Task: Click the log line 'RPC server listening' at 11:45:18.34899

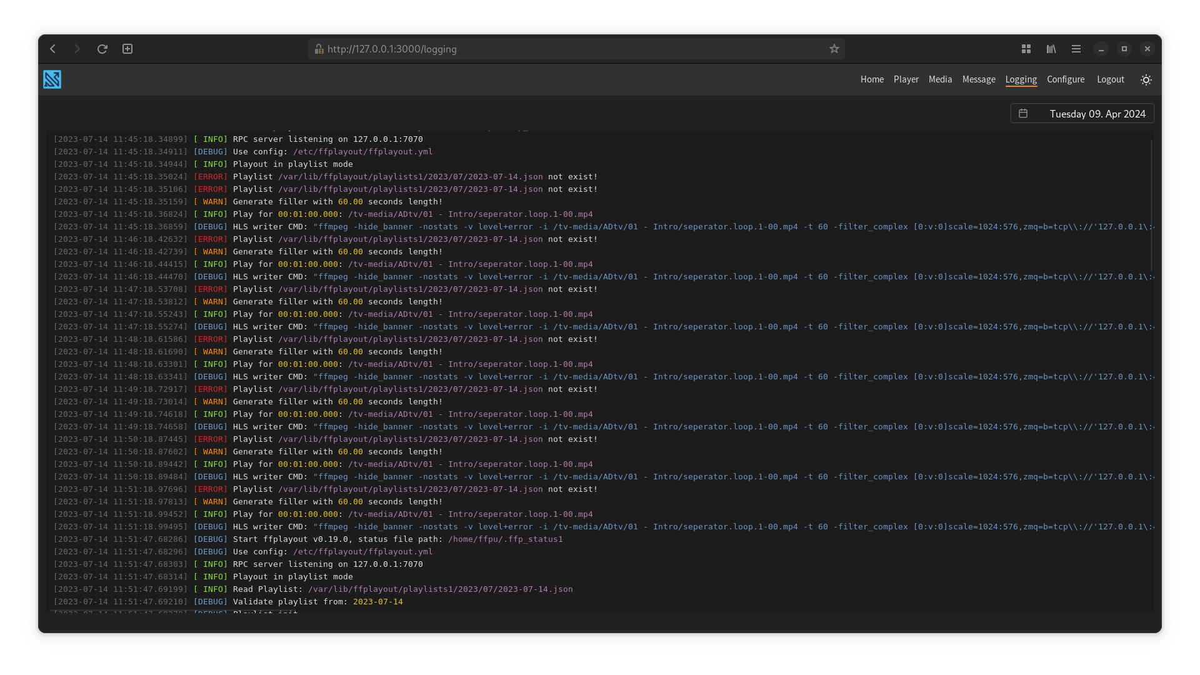Action: pos(238,139)
